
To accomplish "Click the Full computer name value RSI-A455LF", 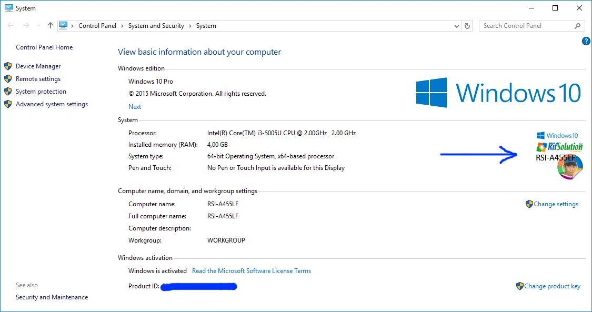I will pyautogui.click(x=223, y=216).
